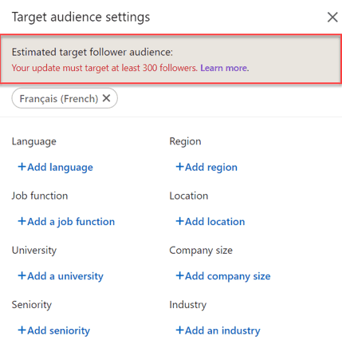Viewport: 342px width, 360px height.
Task: Choose Add company size
Action: [x=223, y=276]
